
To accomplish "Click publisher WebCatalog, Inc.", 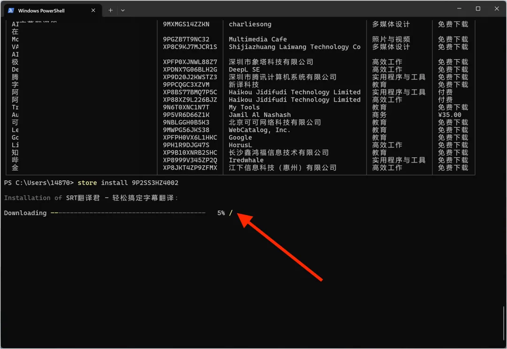I will [260, 130].
